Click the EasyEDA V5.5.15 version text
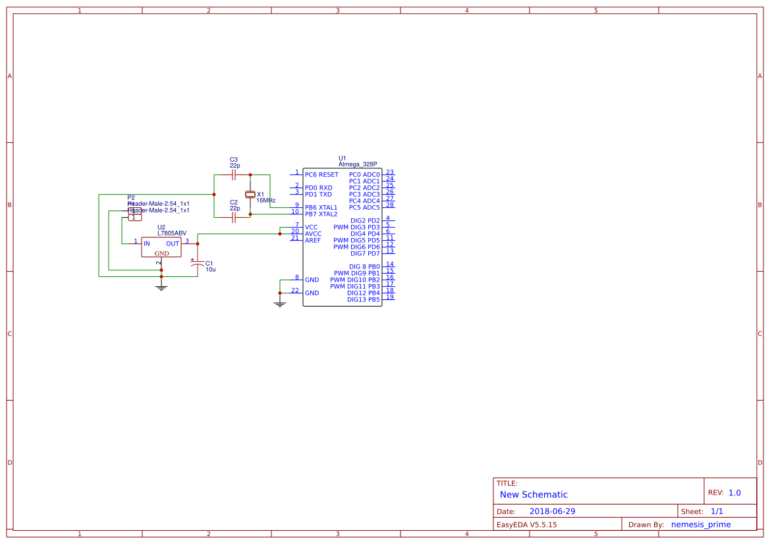The image size is (770, 544). [526, 524]
